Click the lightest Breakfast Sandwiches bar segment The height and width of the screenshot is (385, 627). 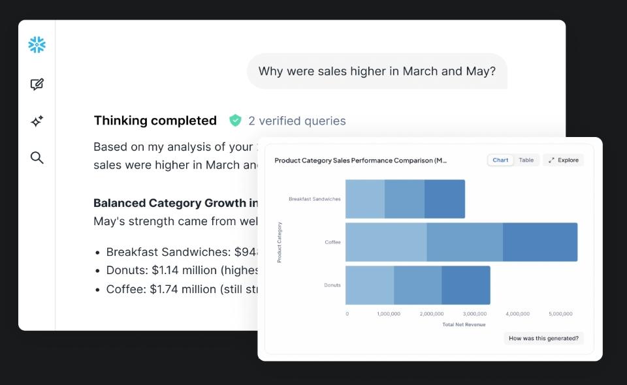point(364,199)
